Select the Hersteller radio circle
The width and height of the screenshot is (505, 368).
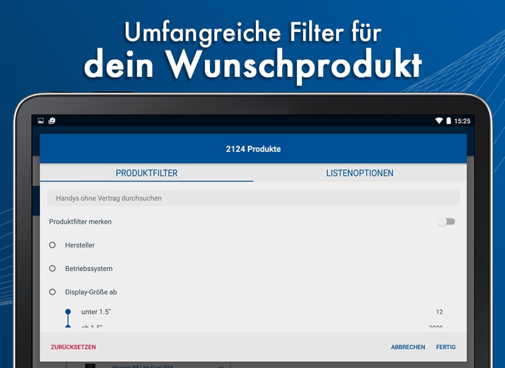pyautogui.click(x=52, y=245)
